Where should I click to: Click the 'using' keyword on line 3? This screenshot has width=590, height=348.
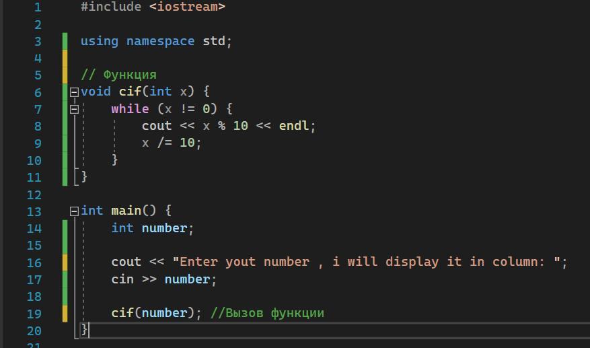pos(100,41)
